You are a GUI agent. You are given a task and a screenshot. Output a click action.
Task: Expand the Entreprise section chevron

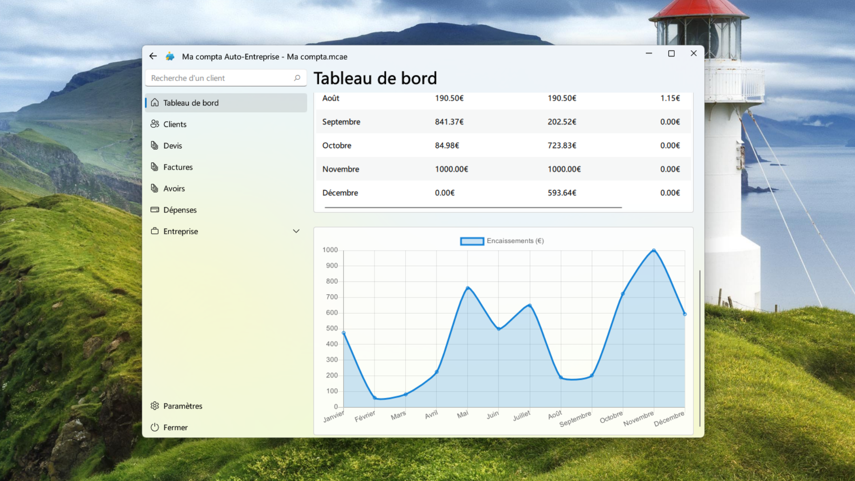(296, 231)
